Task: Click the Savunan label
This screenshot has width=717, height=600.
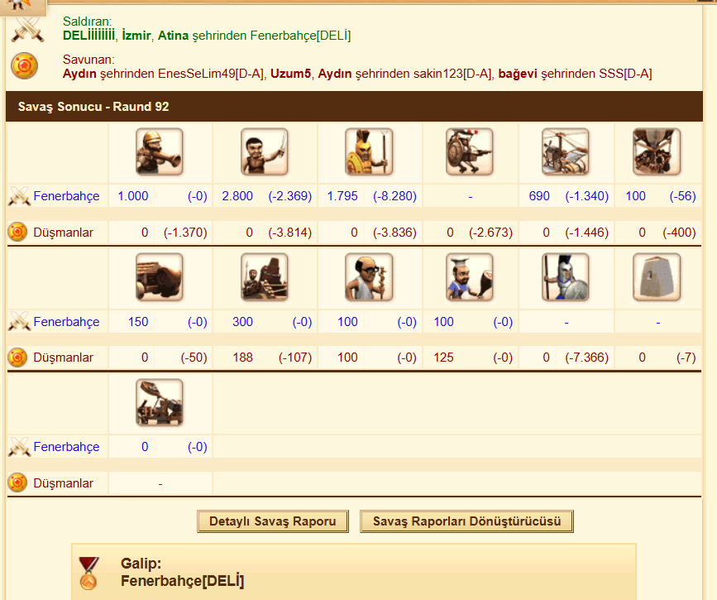Action: (88, 60)
